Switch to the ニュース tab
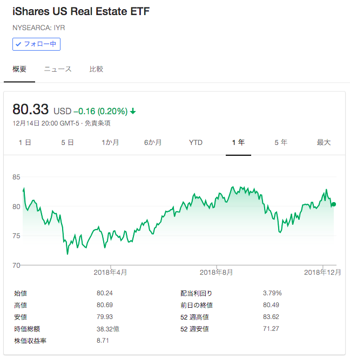Screen dimensions: 350x360 58,69
